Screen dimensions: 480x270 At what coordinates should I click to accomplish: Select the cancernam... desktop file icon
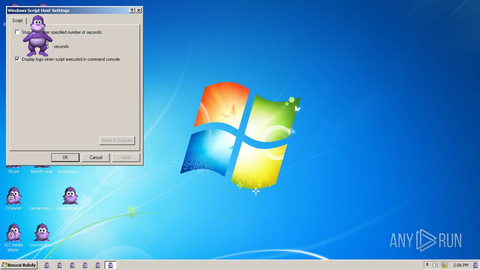pos(42,208)
